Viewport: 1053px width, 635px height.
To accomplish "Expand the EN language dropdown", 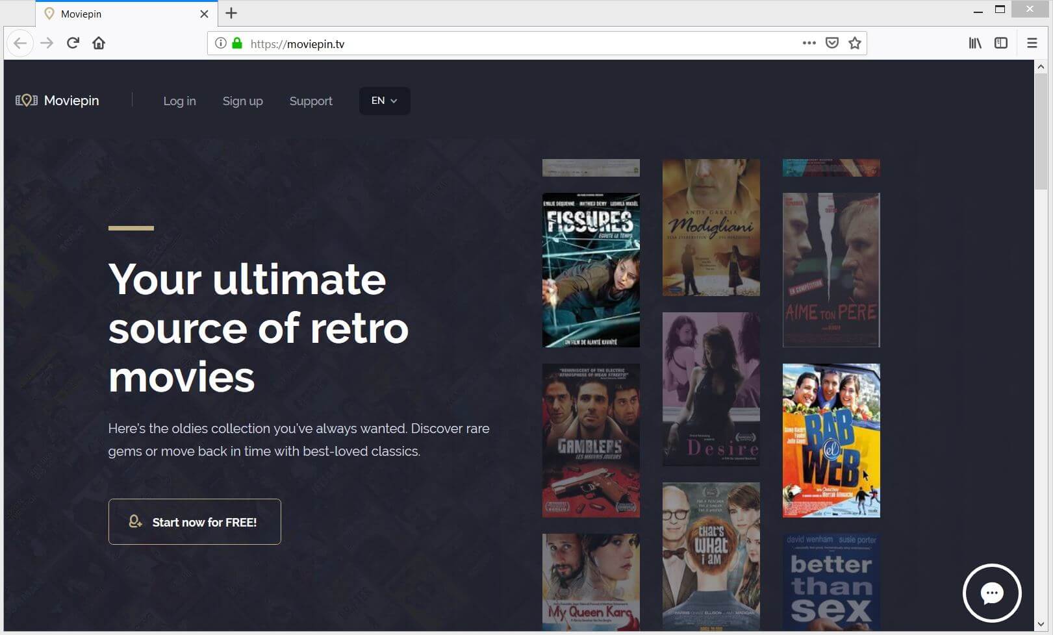I will [x=385, y=101].
